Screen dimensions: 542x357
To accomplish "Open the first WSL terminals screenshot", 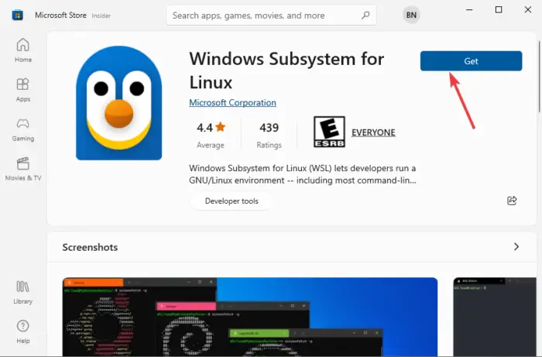I will (x=250, y=317).
